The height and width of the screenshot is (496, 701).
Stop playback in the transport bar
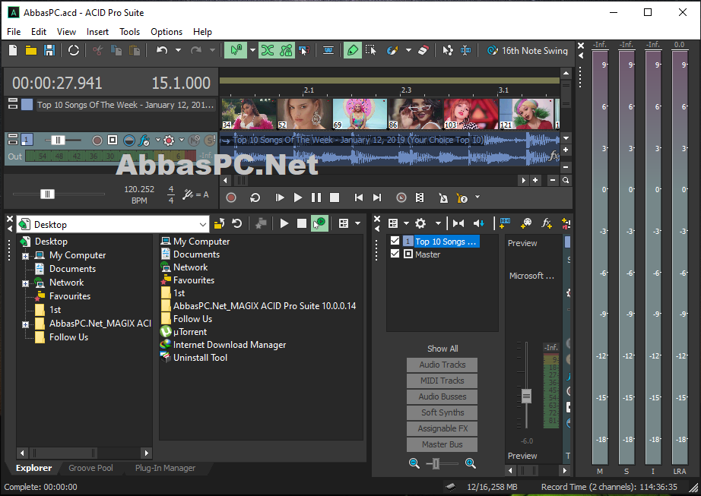pyautogui.click(x=335, y=197)
